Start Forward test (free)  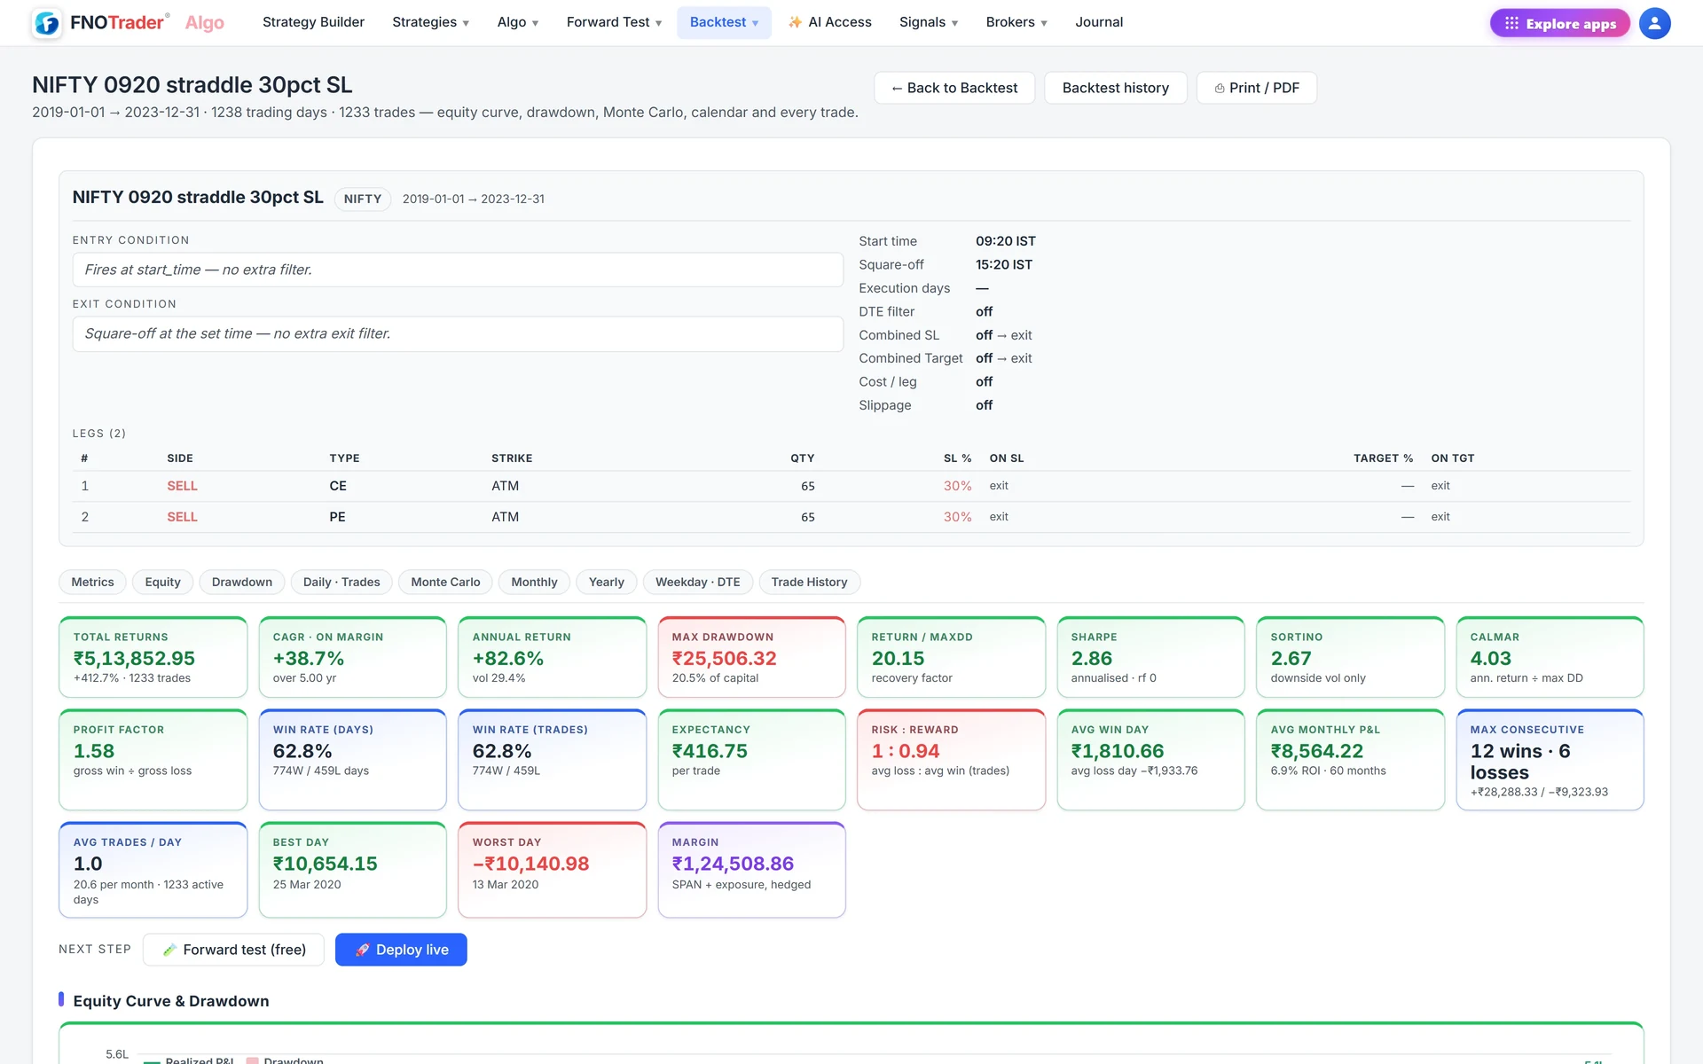tap(233, 950)
